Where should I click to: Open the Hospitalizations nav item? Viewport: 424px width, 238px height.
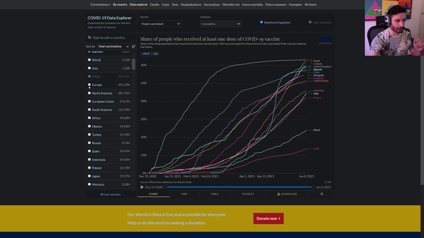pos(191,5)
